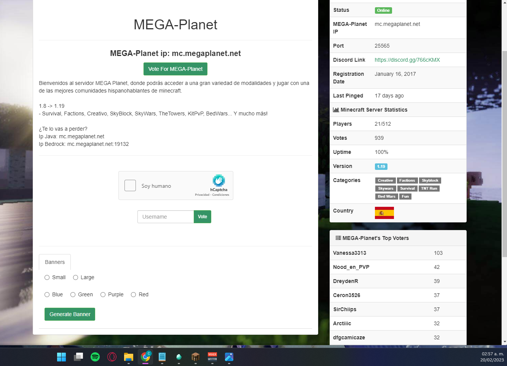
Task: Click the Chrome icon in taskbar
Action: [x=145, y=357]
